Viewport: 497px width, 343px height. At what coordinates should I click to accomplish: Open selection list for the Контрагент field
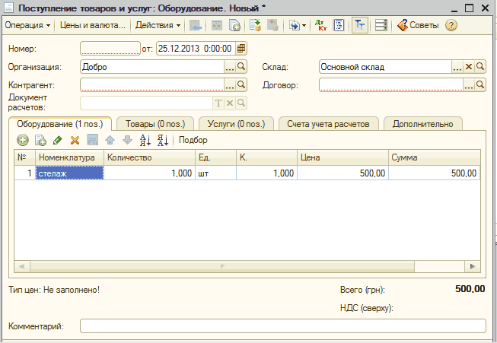click(229, 85)
